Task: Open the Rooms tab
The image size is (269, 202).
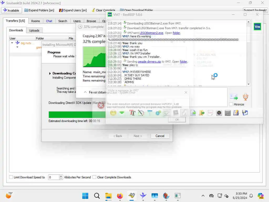Action: point(35,21)
